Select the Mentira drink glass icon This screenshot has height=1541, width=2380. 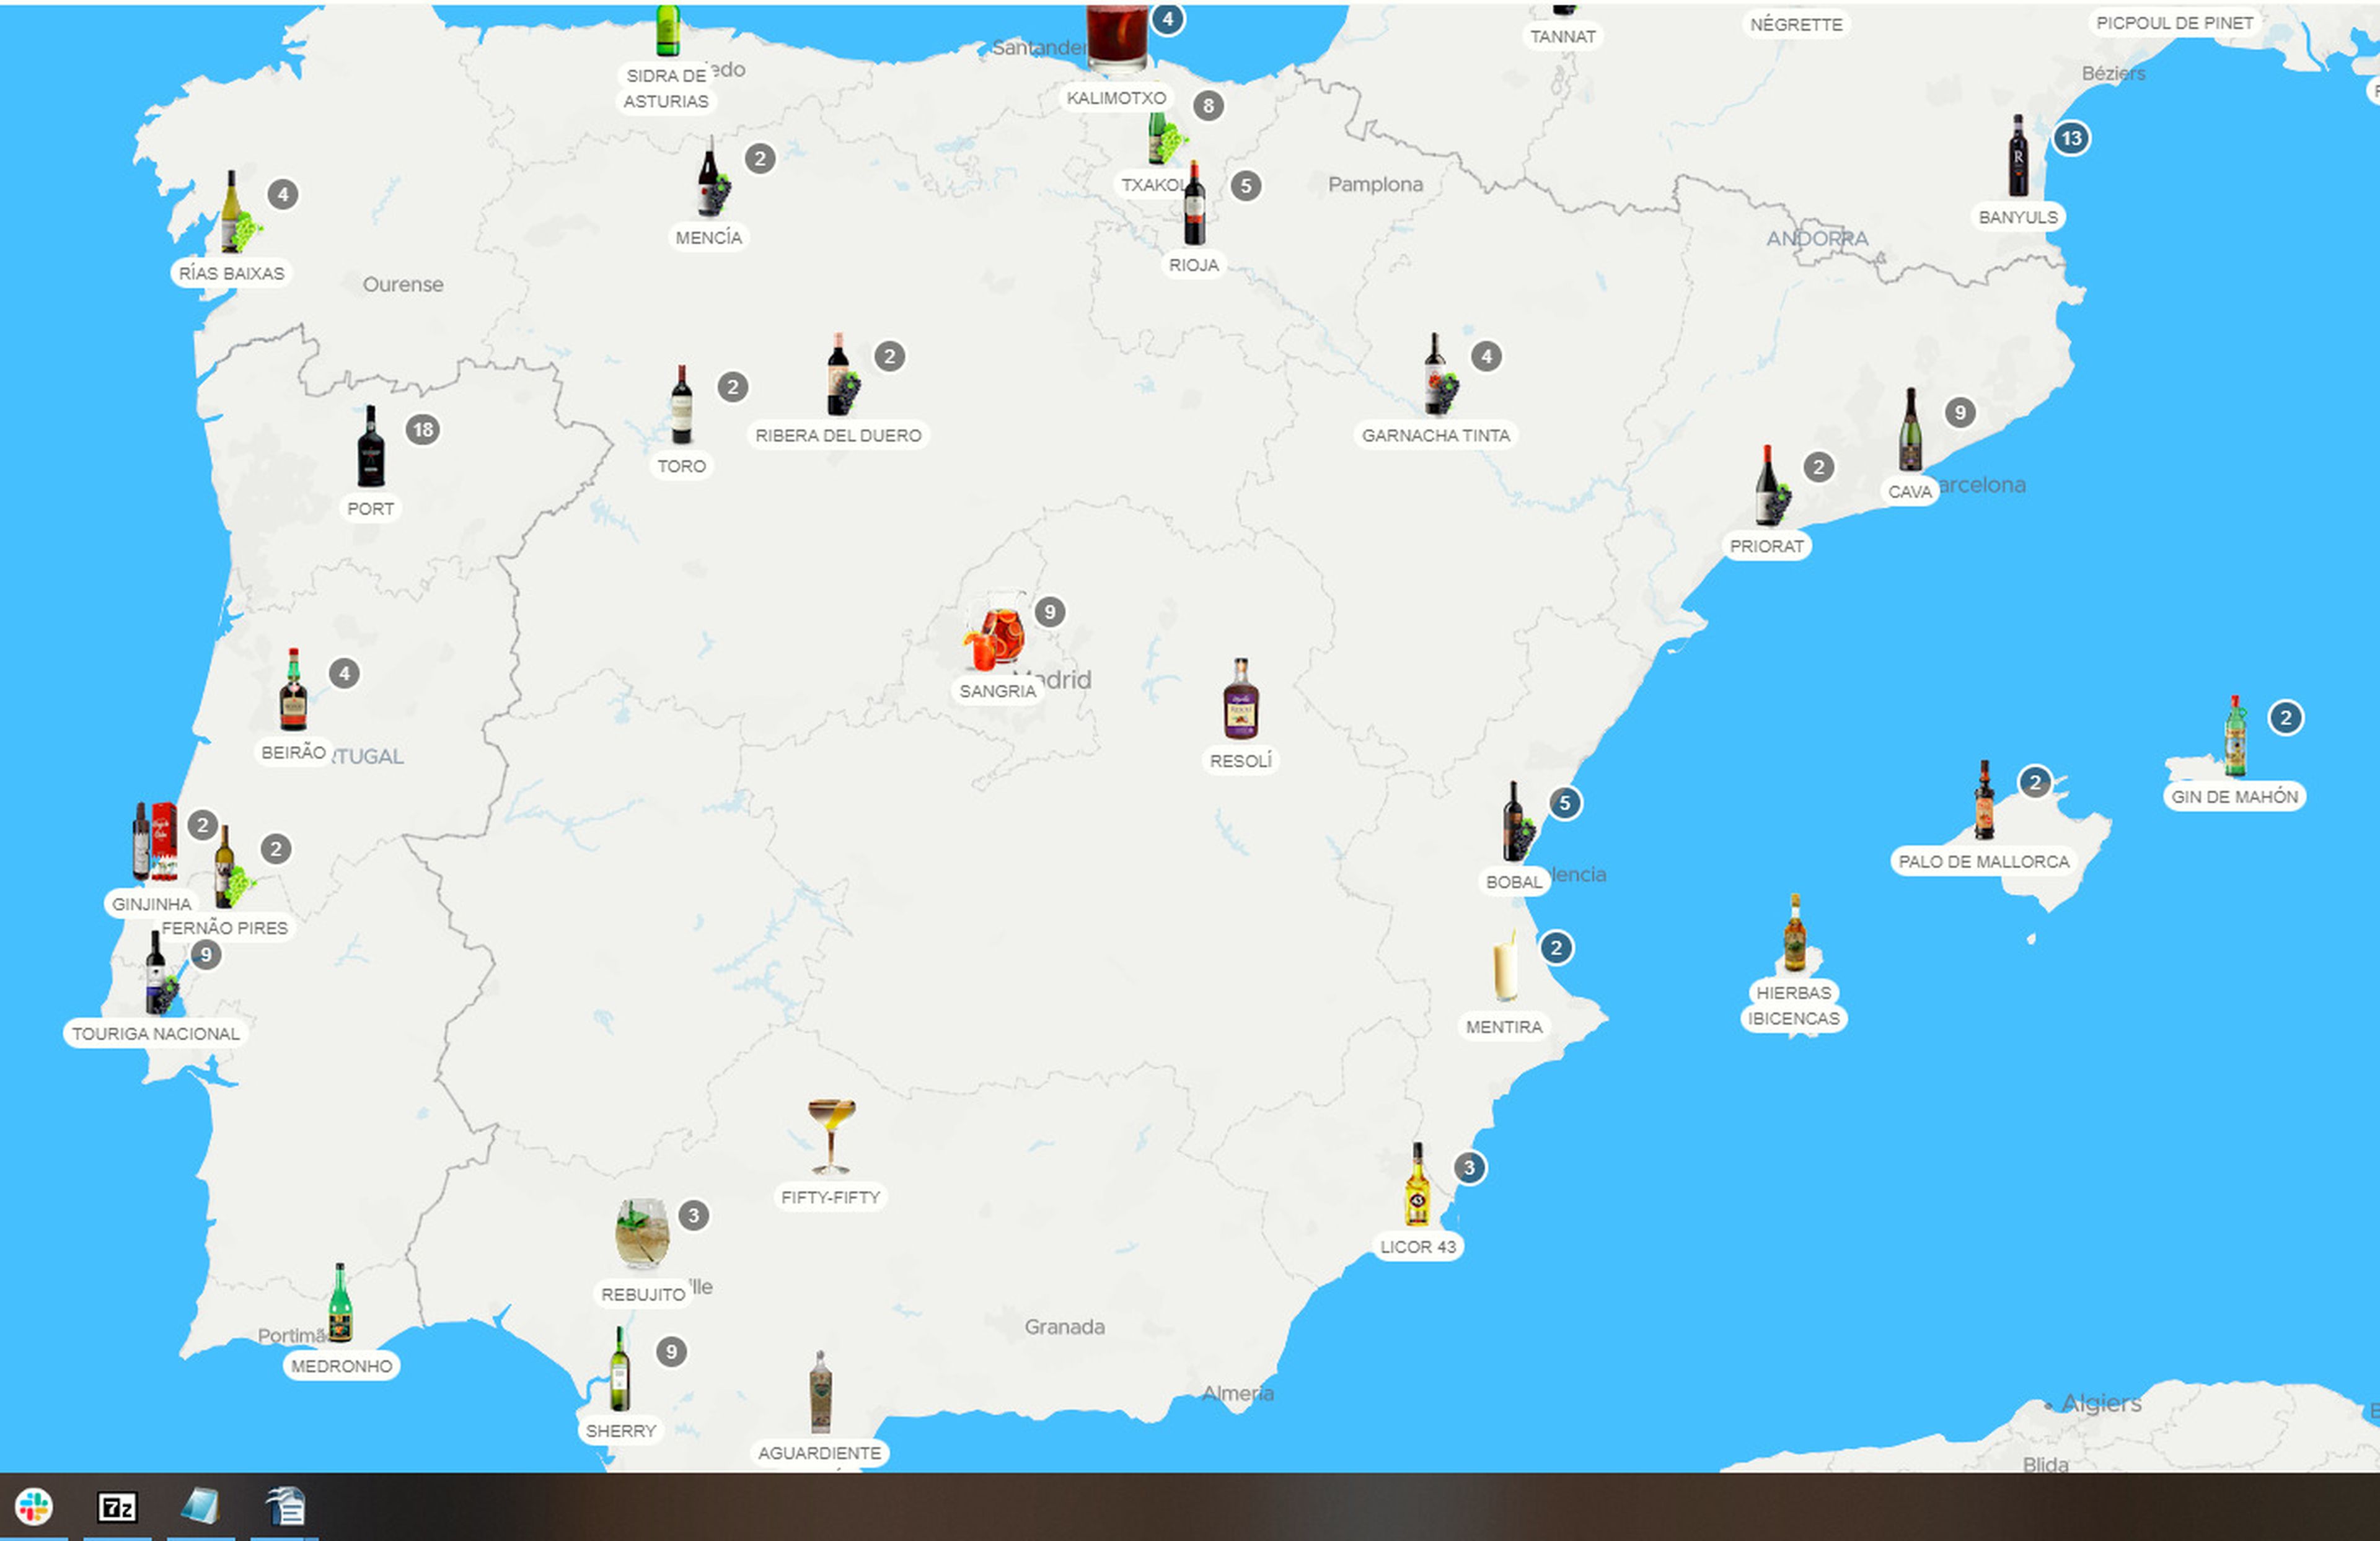click(x=1505, y=966)
